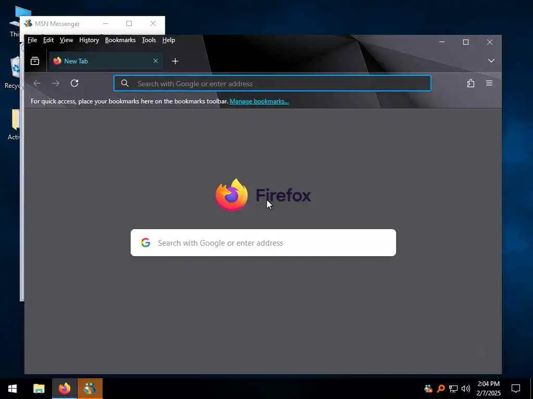This screenshot has height=399, width=533.
Task: Open the Edit menu
Action: [x=48, y=40]
